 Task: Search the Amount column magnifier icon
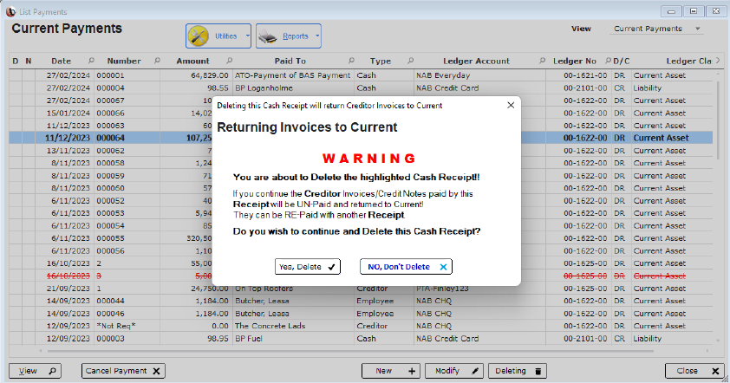coord(230,61)
